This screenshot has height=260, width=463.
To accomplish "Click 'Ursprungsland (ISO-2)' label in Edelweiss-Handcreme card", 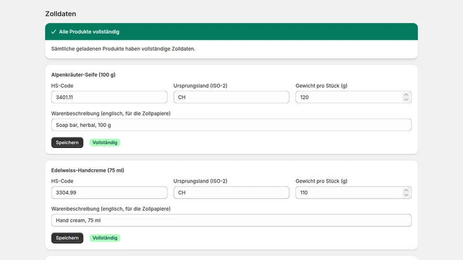I will point(200,181).
